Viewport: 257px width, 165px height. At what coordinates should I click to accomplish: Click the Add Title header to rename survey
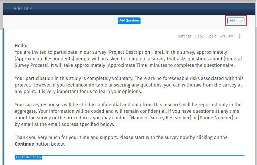tap(23, 9)
